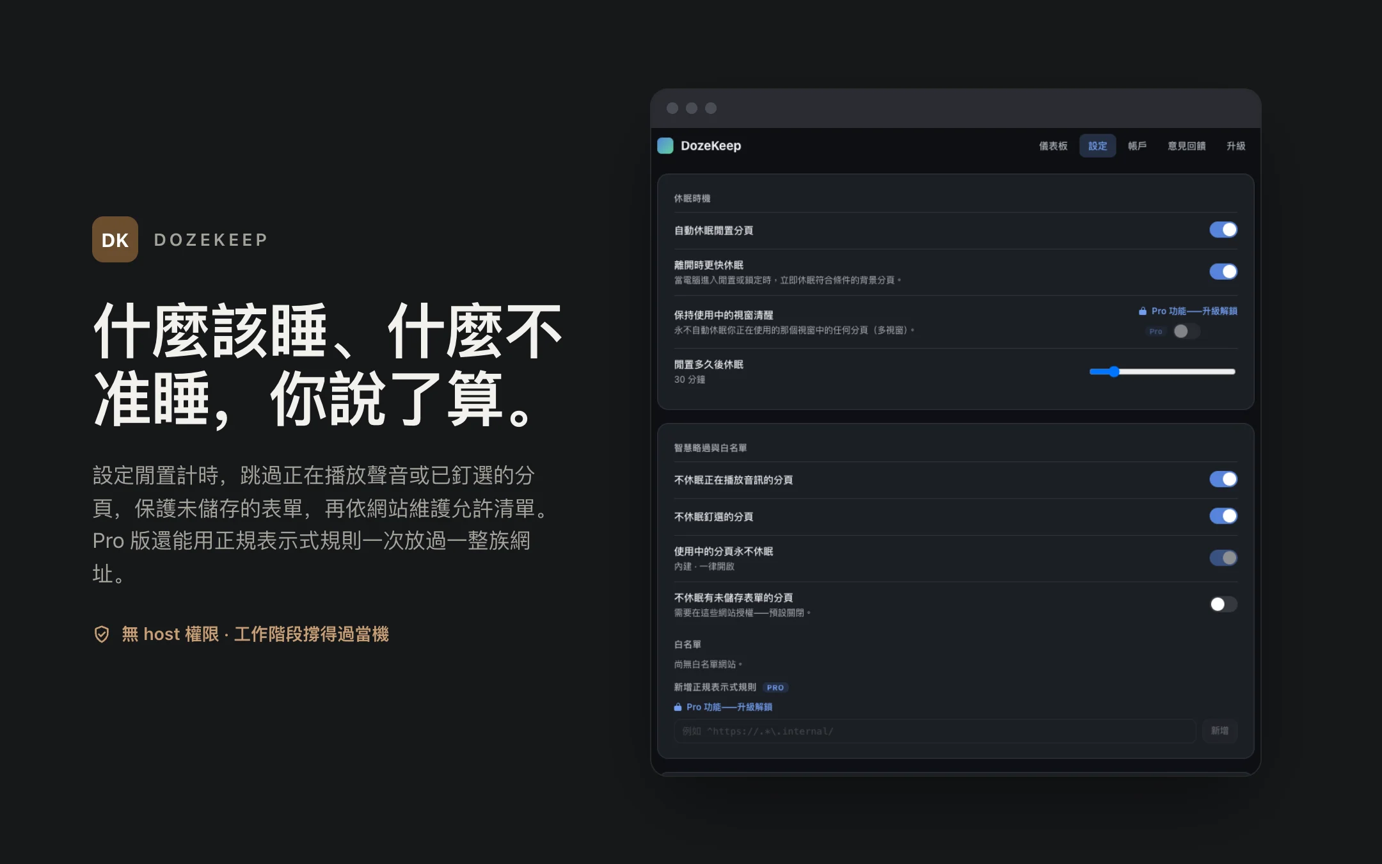Click the brown DK brand badge
The width and height of the screenshot is (1382, 864).
pyautogui.click(x=115, y=239)
